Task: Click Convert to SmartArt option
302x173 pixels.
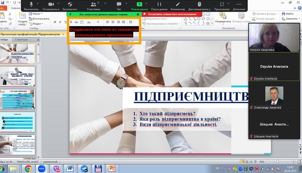Action: click(161, 24)
